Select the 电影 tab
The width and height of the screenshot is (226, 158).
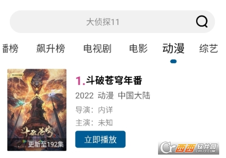(138, 48)
